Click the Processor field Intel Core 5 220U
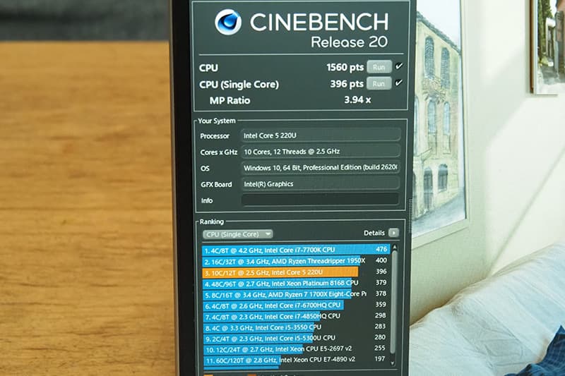 click(321, 135)
